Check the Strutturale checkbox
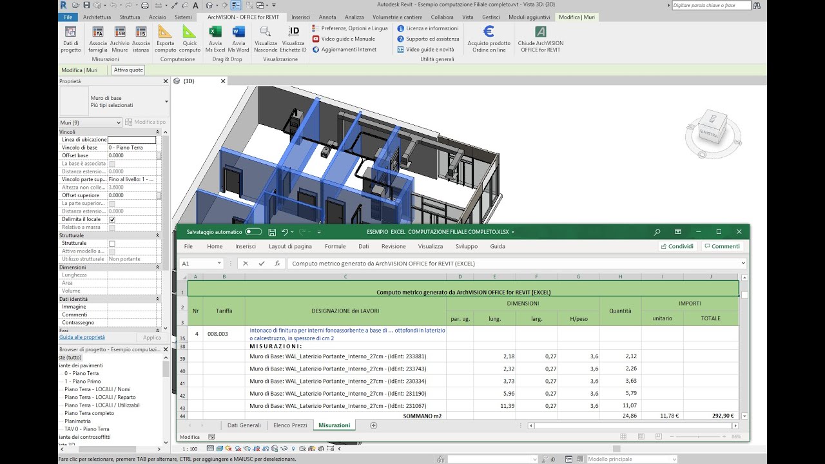This screenshot has height=464, width=825. (x=112, y=244)
